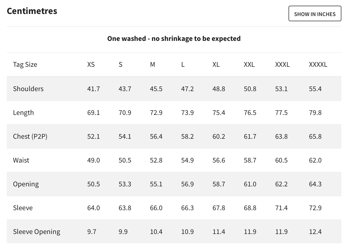Select the Chest (P2P) row label
The height and width of the screenshot is (249, 345).
(30, 136)
